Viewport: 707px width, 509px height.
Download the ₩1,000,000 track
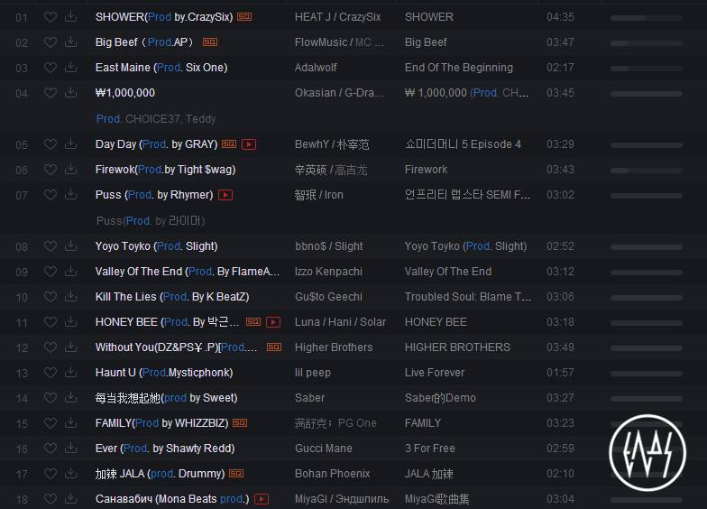pyautogui.click(x=70, y=92)
